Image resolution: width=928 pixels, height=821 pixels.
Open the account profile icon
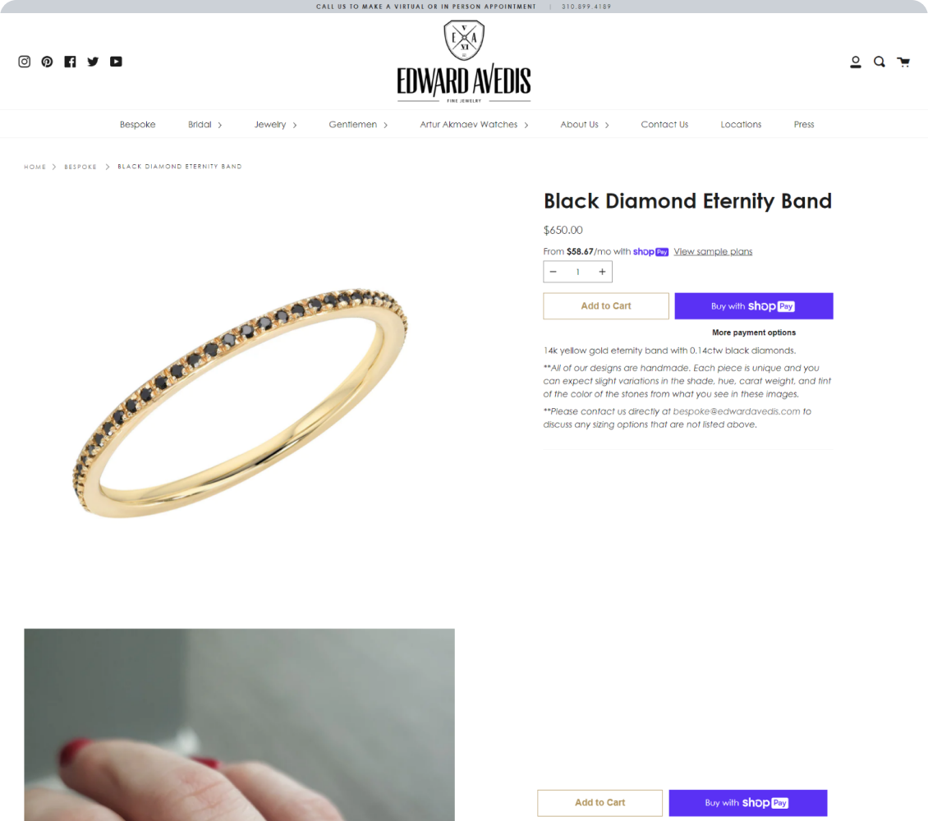coord(855,62)
